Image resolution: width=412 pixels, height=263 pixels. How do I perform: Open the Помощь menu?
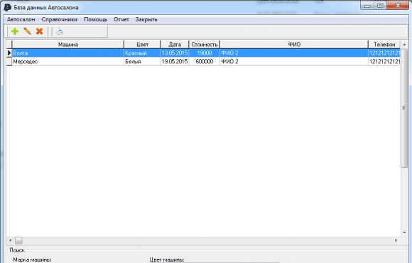pos(96,19)
